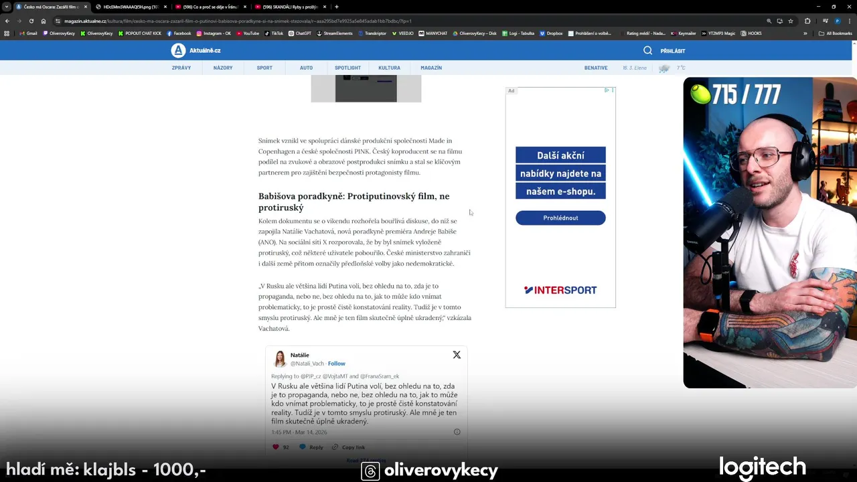Open the tweet info circle icon
The height and width of the screenshot is (482, 857).
(457, 432)
